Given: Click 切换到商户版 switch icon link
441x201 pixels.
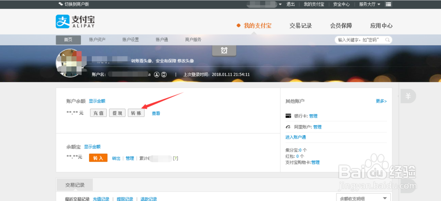Looking at the screenshot, I should (73, 4).
